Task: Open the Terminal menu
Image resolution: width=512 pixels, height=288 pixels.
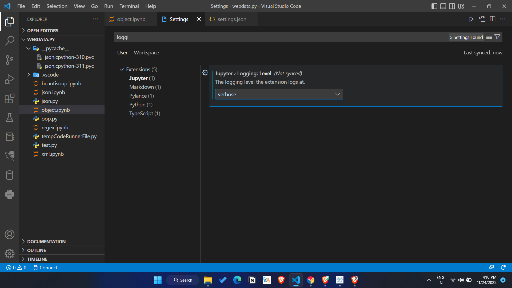Action: tap(129, 6)
